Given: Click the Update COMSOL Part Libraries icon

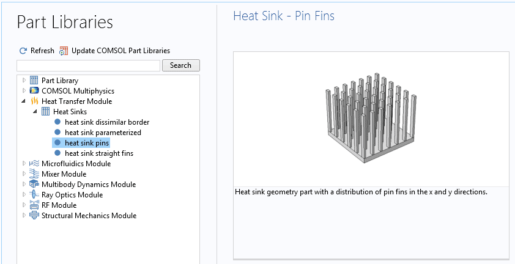Looking at the screenshot, I should (64, 51).
